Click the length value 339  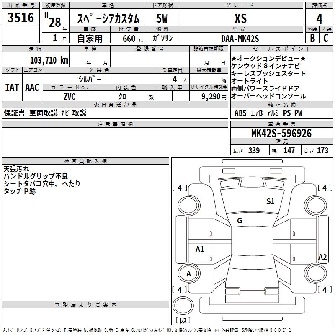click(x=254, y=150)
